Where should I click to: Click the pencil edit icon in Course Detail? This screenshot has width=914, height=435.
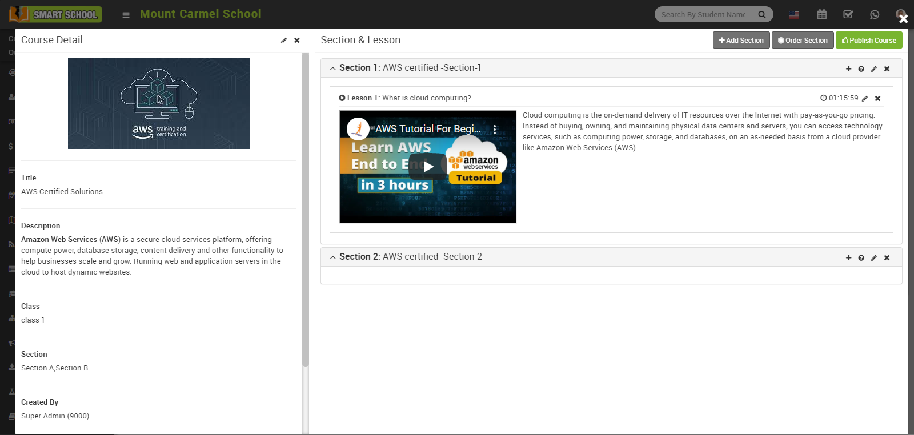[284, 41]
